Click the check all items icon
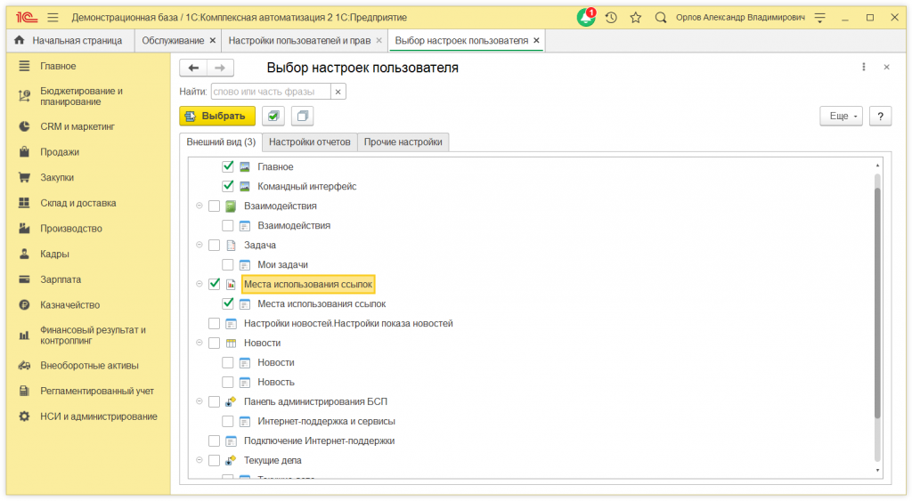Viewport: 912px width, 501px height. pos(273,117)
